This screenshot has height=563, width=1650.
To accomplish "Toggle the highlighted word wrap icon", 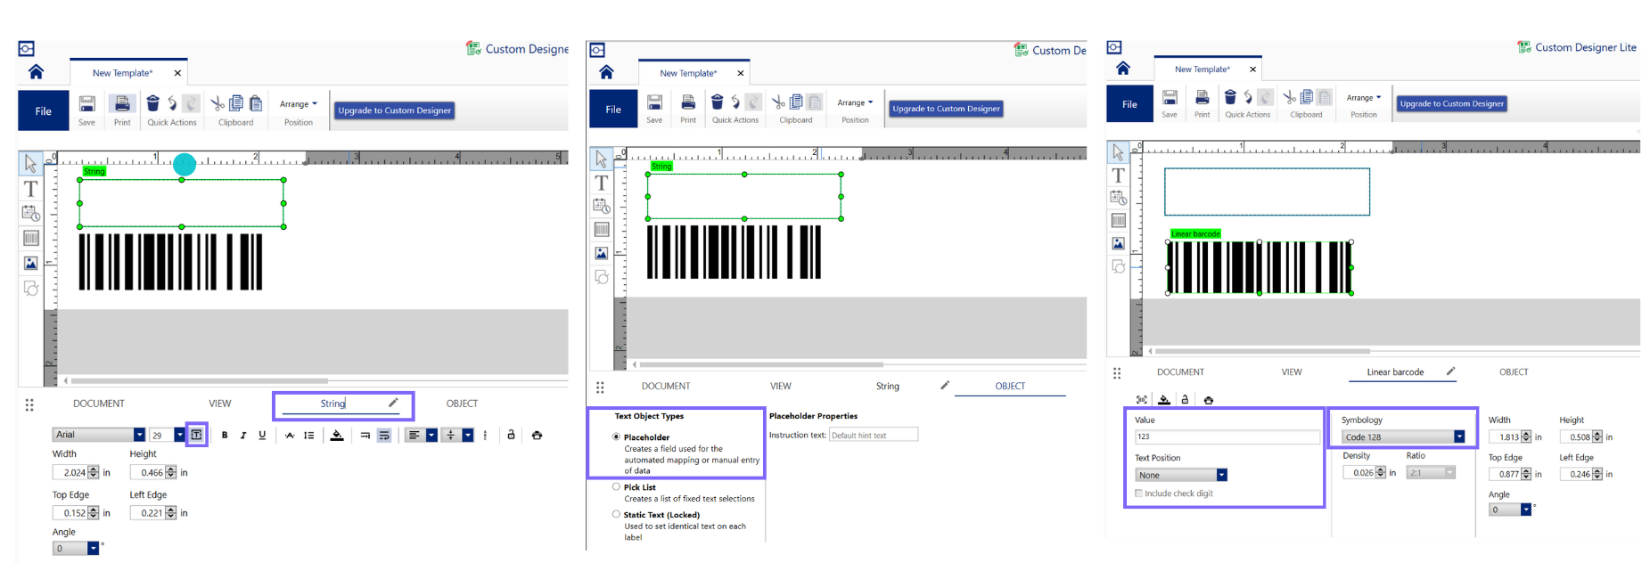I will click(384, 436).
